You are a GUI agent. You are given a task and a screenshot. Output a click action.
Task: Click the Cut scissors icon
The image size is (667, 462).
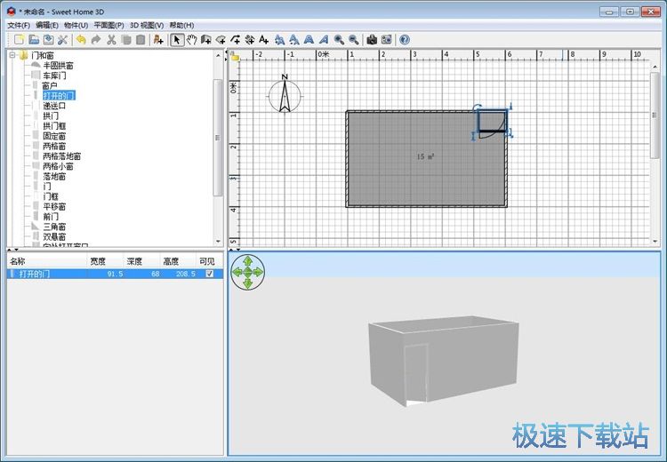point(111,40)
